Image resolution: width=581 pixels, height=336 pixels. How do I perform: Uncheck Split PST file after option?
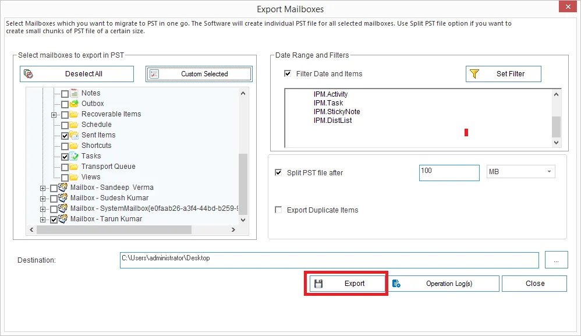pyautogui.click(x=278, y=173)
